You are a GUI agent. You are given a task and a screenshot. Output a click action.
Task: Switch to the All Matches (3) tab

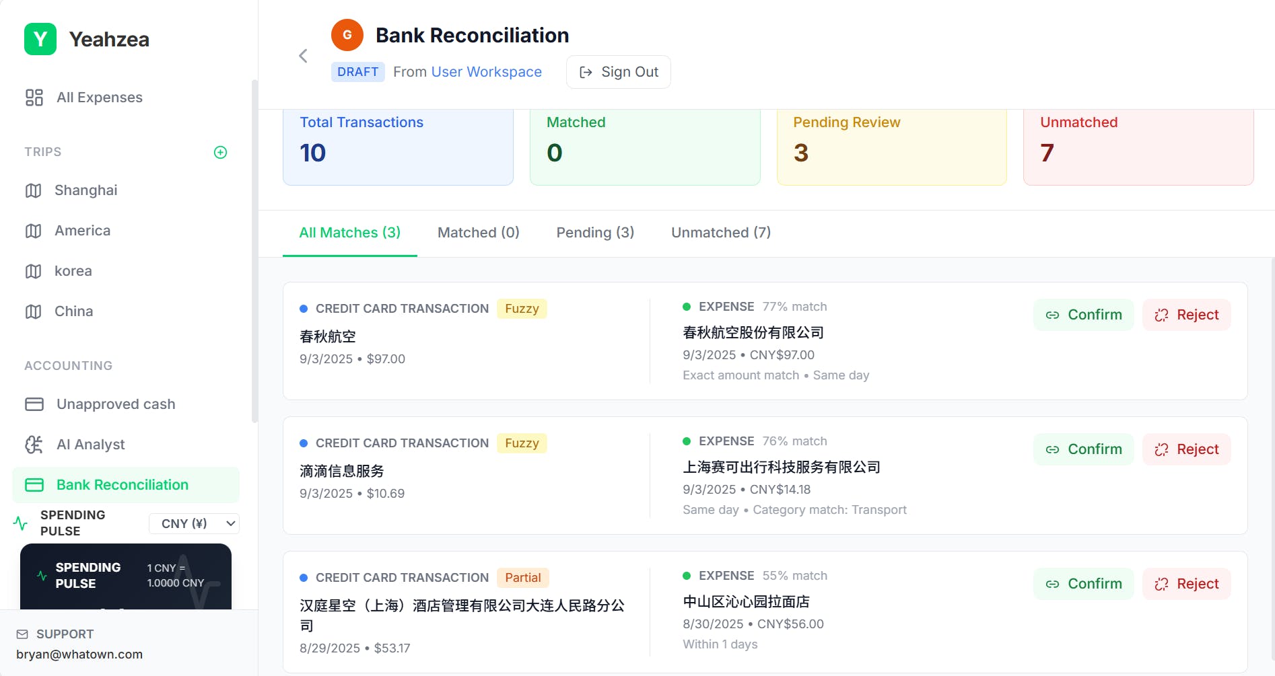point(350,233)
